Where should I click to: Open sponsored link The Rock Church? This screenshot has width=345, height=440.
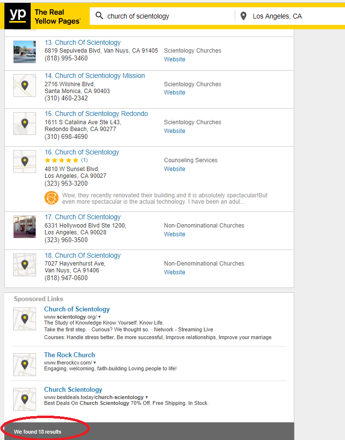coord(69,355)
